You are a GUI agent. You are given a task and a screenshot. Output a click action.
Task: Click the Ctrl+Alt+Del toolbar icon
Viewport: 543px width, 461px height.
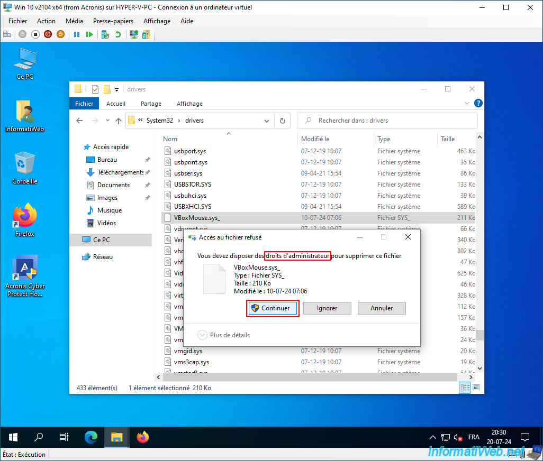tap(7, 34)
